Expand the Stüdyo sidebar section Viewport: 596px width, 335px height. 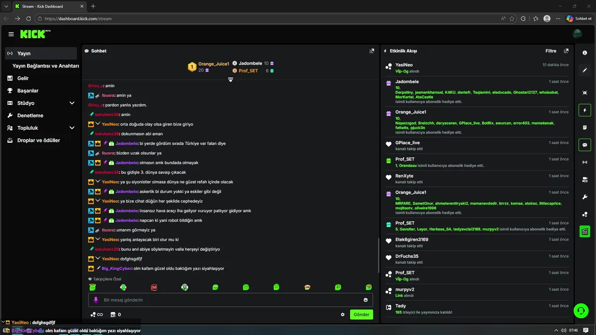click(72, 103)
